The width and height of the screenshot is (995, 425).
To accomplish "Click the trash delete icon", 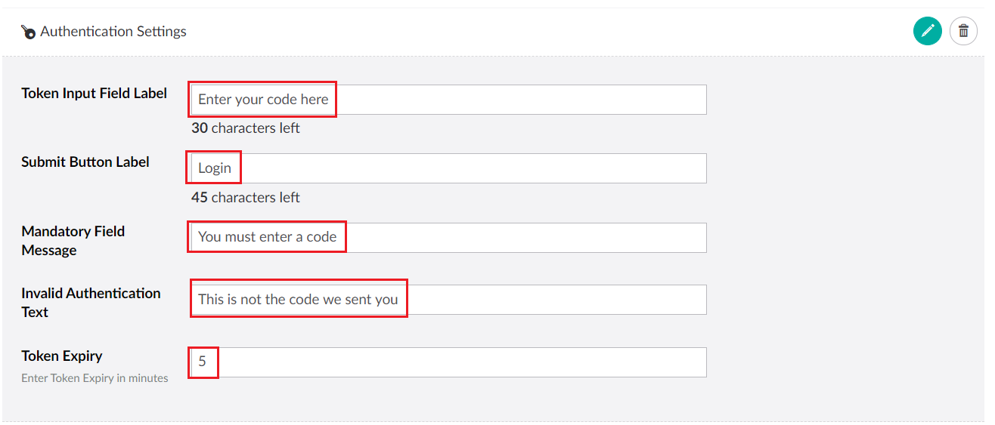I will pos(963,31).
